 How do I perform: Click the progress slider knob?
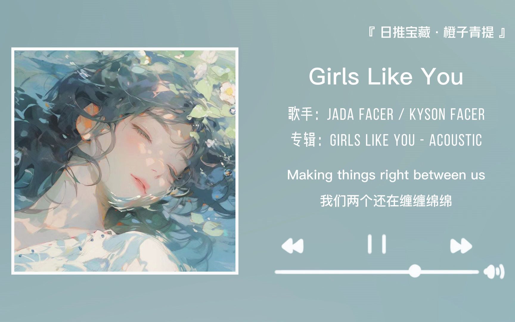[x=415, y=271]
